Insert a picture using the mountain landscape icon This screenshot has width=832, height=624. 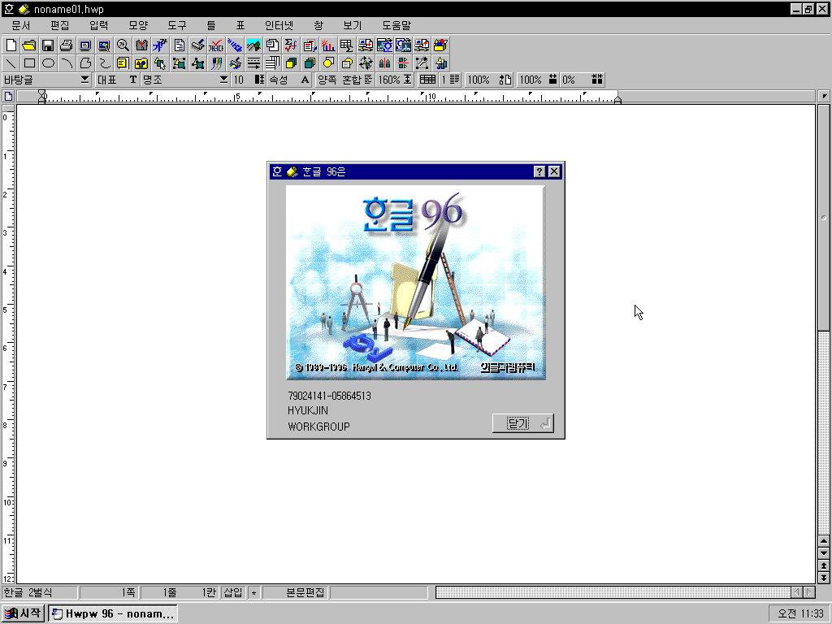tap(253, 45)
